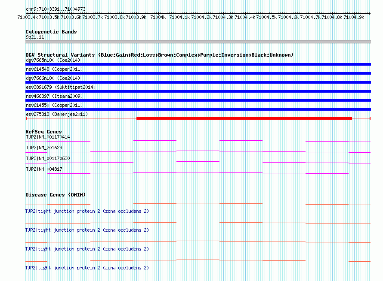Open the fourth TJP2 tight junction protein link
This screenshot has width=383, height=281.
pyautogui.click(x=87, y=268)
